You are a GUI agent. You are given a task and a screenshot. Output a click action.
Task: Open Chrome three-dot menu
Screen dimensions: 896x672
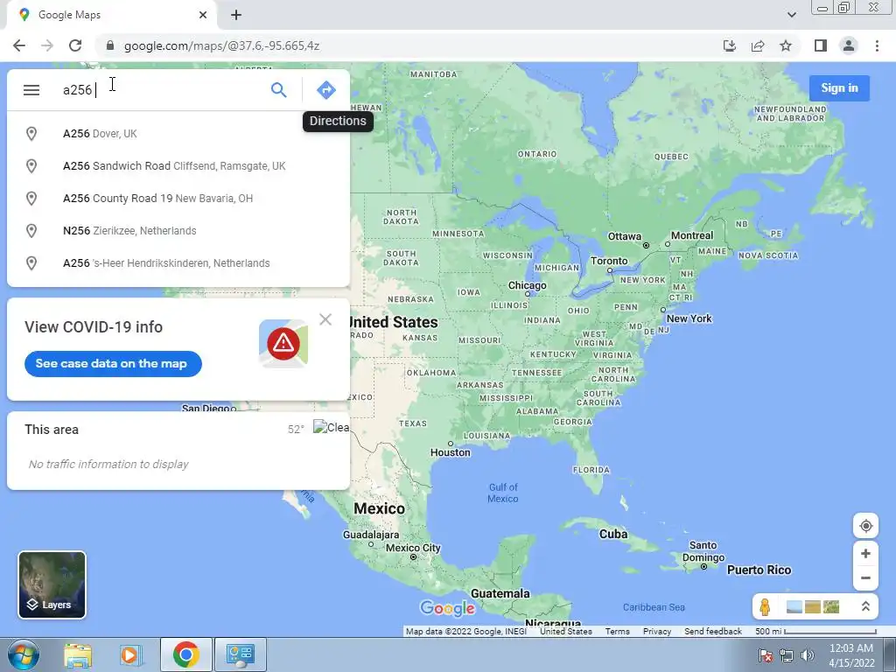coord(877,45)
